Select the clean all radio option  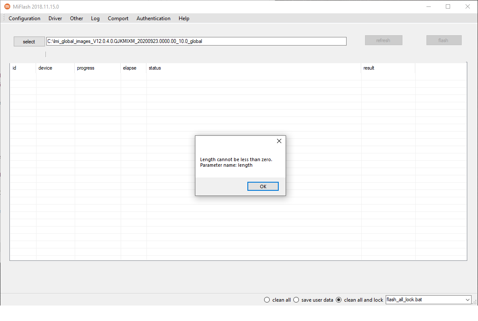[x=267, y=300]
